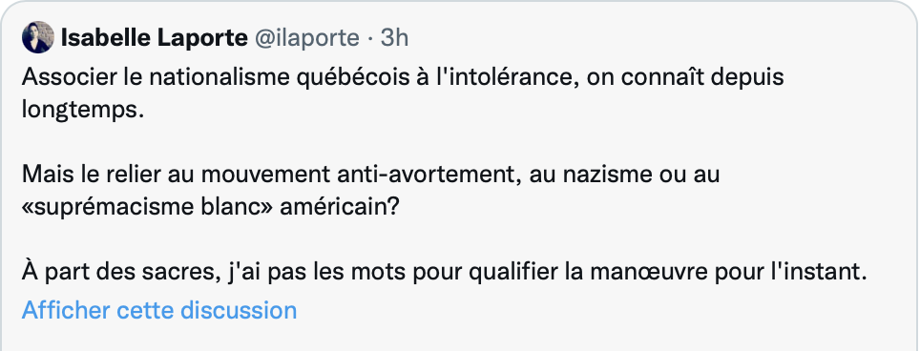Select the word américain in the tweet
This screenshot has height=351, width=920.
tap(339, 207)
